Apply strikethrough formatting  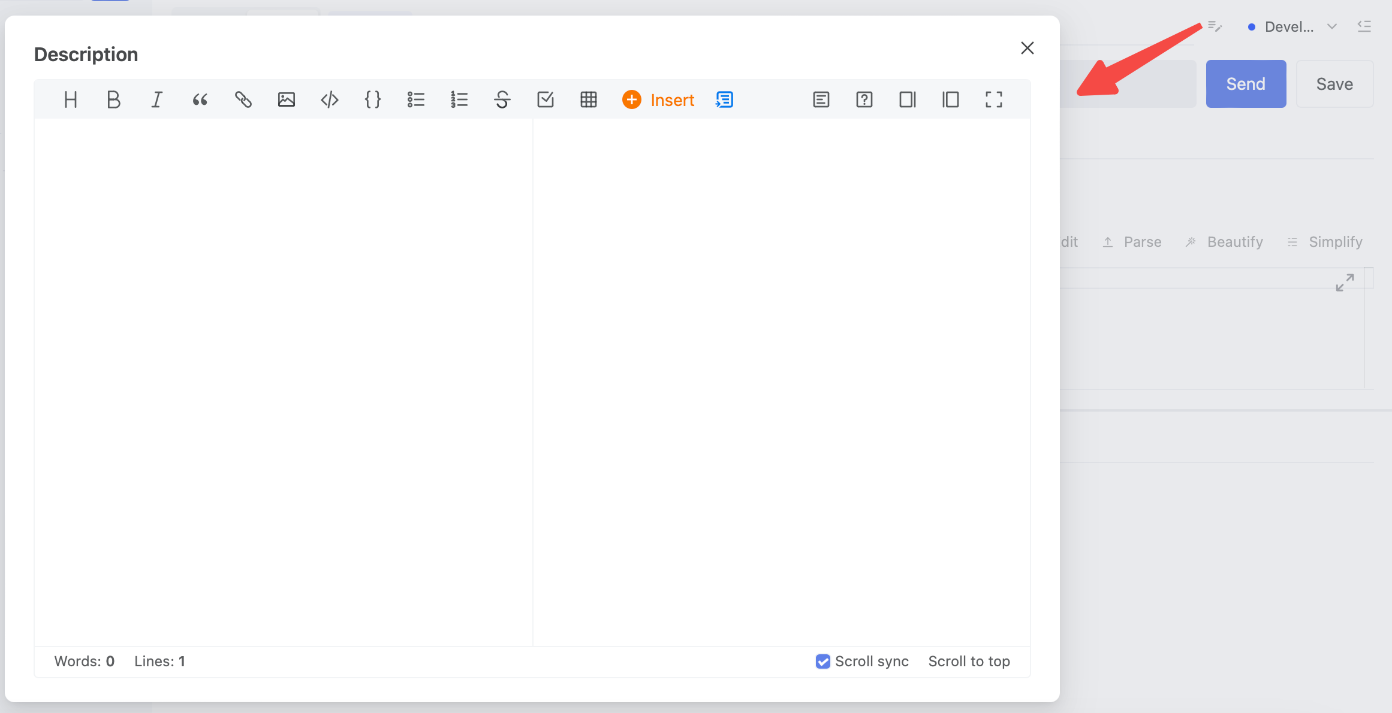click(x=502, y=99)
